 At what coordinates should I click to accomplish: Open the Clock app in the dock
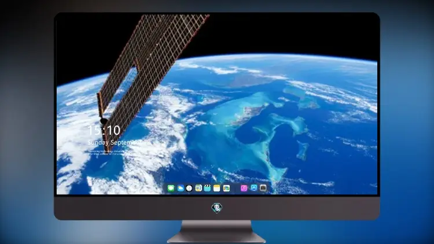(x=189, y=188)
